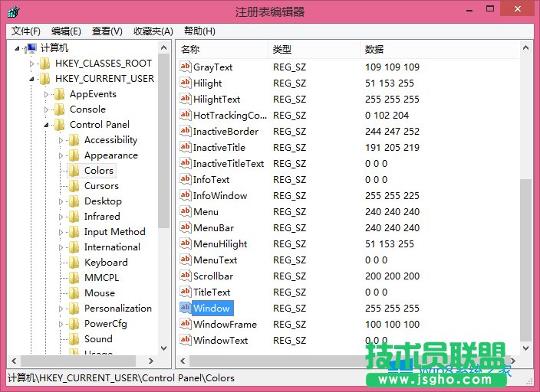This screenshot has height=392, width=540.
Task: Select the highlighted Window value name
Action: [212, 308]
